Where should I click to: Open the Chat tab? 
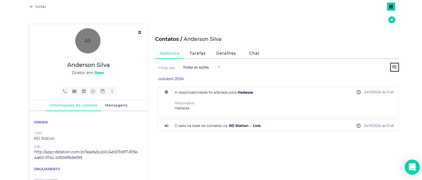(254, 53)
